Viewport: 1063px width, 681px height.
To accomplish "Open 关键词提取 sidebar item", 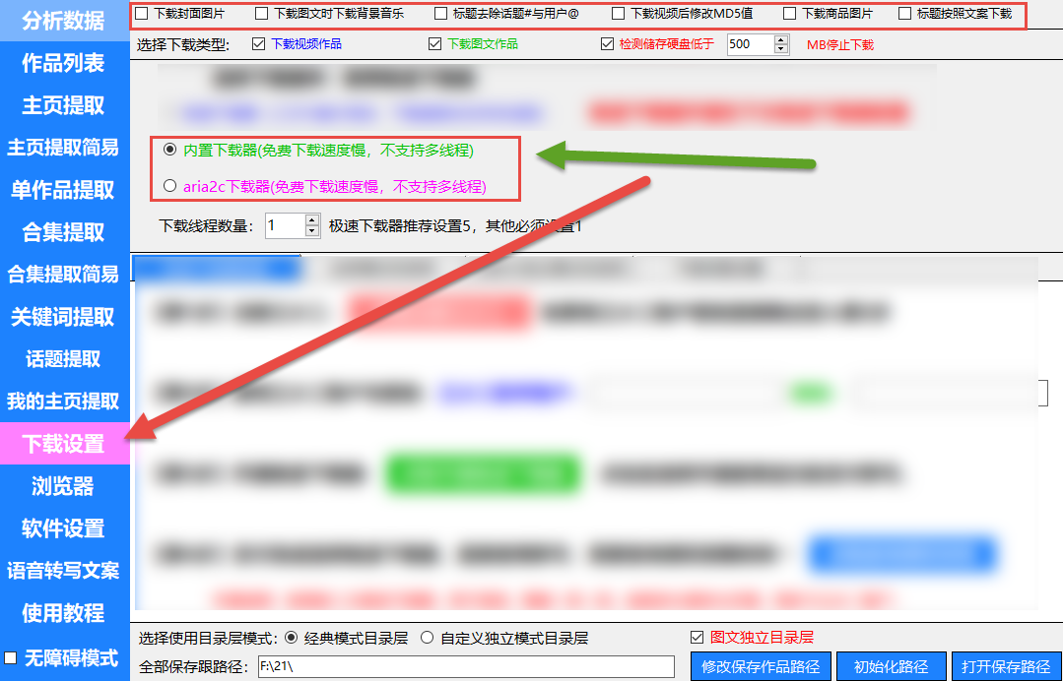I will tap(64, 317).
